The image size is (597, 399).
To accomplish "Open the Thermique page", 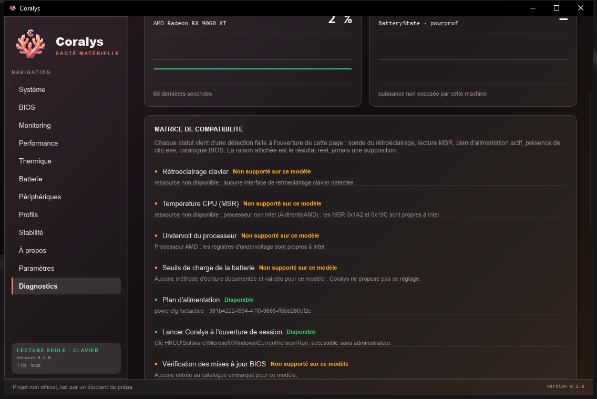I will (66, 161).
